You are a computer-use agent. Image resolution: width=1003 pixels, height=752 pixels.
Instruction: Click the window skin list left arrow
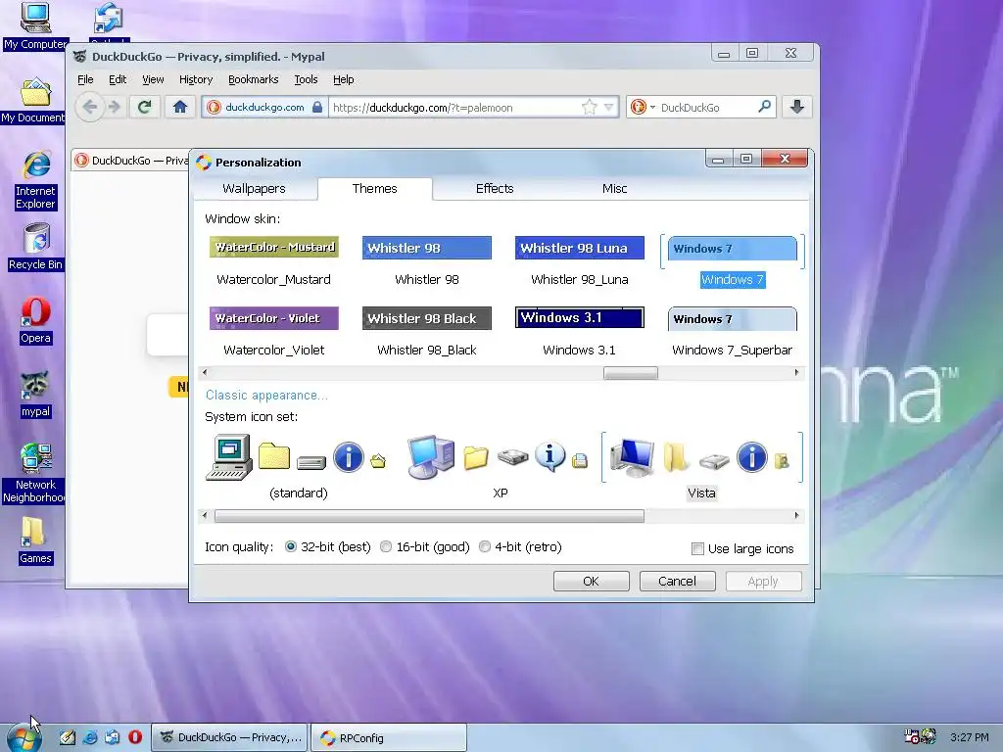(x=205, y=372)
